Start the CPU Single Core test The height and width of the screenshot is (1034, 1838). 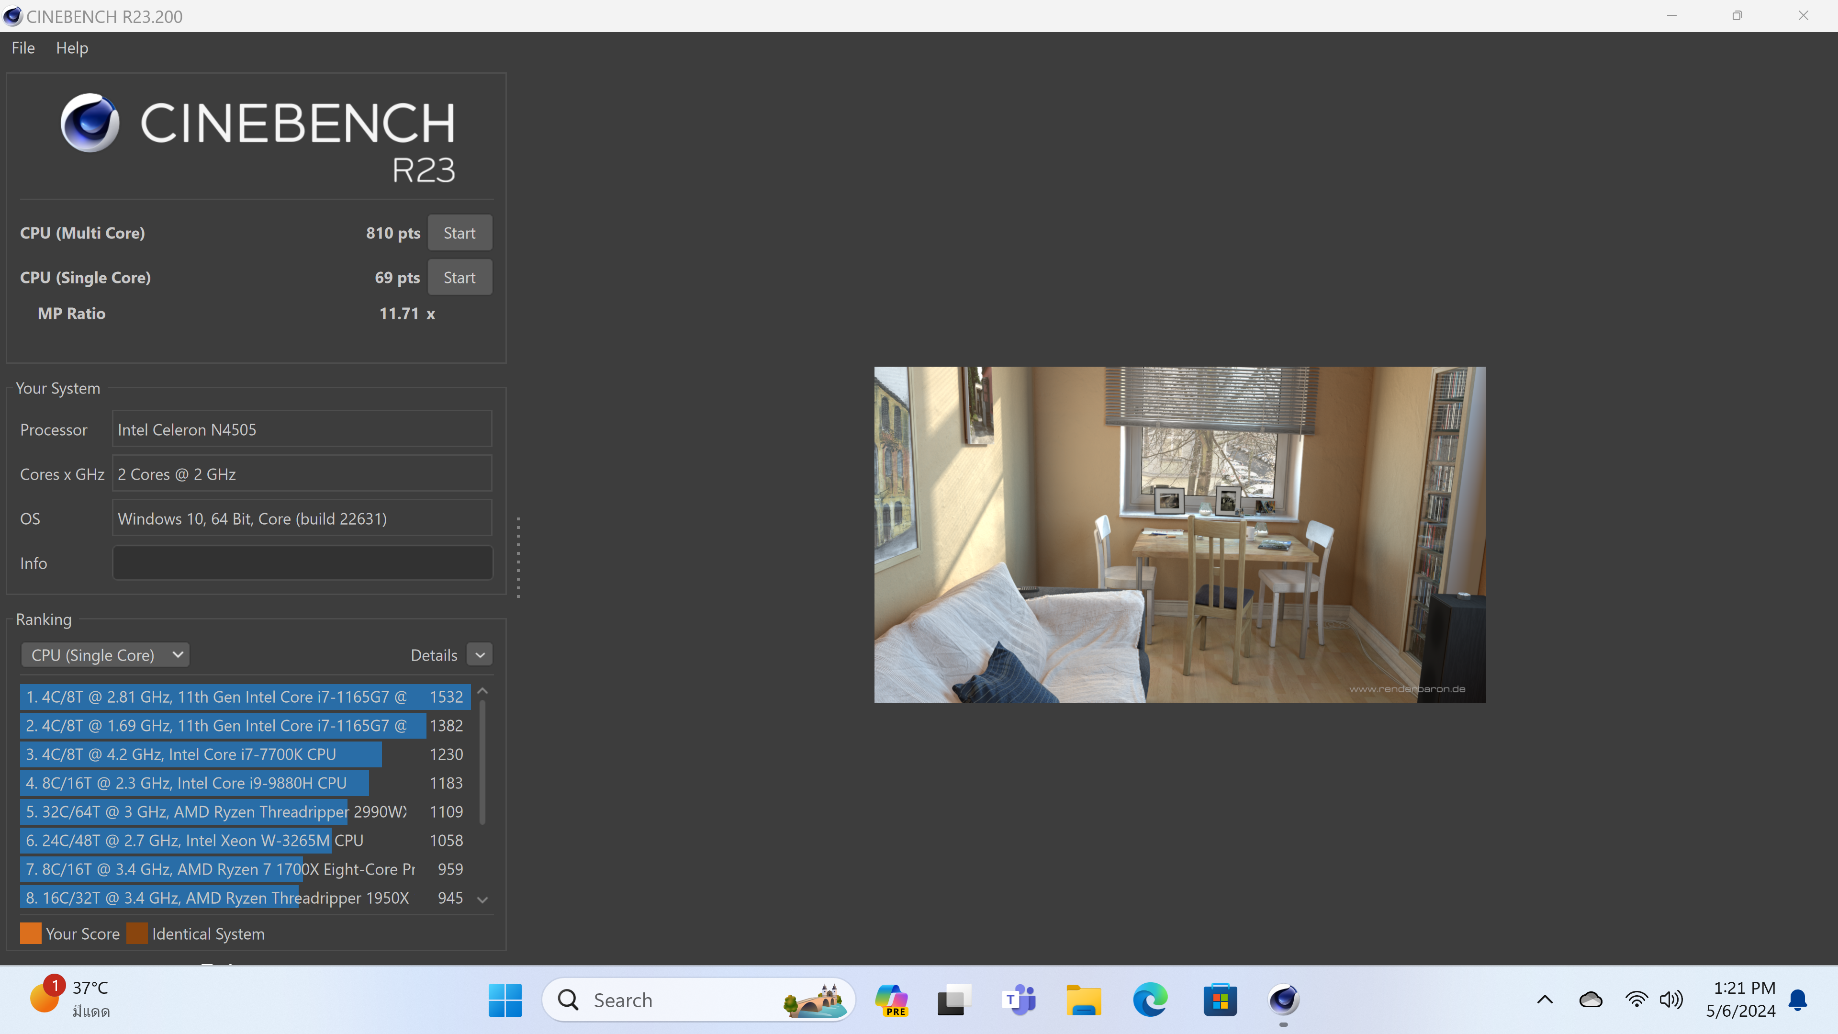point(459,278)
